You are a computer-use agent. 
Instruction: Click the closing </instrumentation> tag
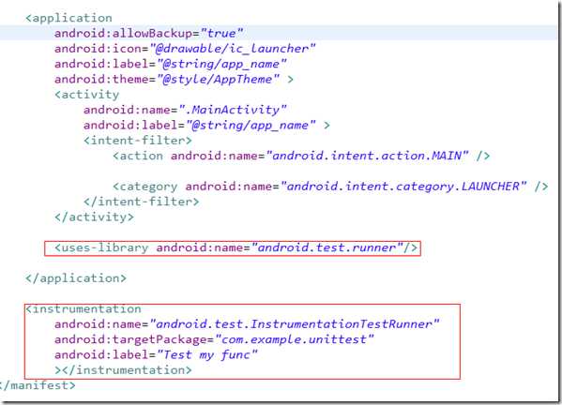click(x=127, y=370)
